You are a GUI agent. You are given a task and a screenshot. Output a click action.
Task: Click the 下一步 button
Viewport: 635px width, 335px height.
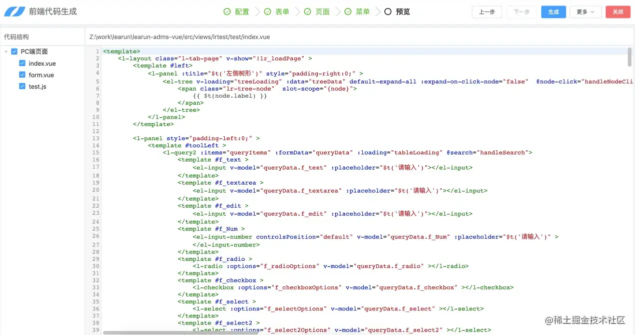[522, 12]
